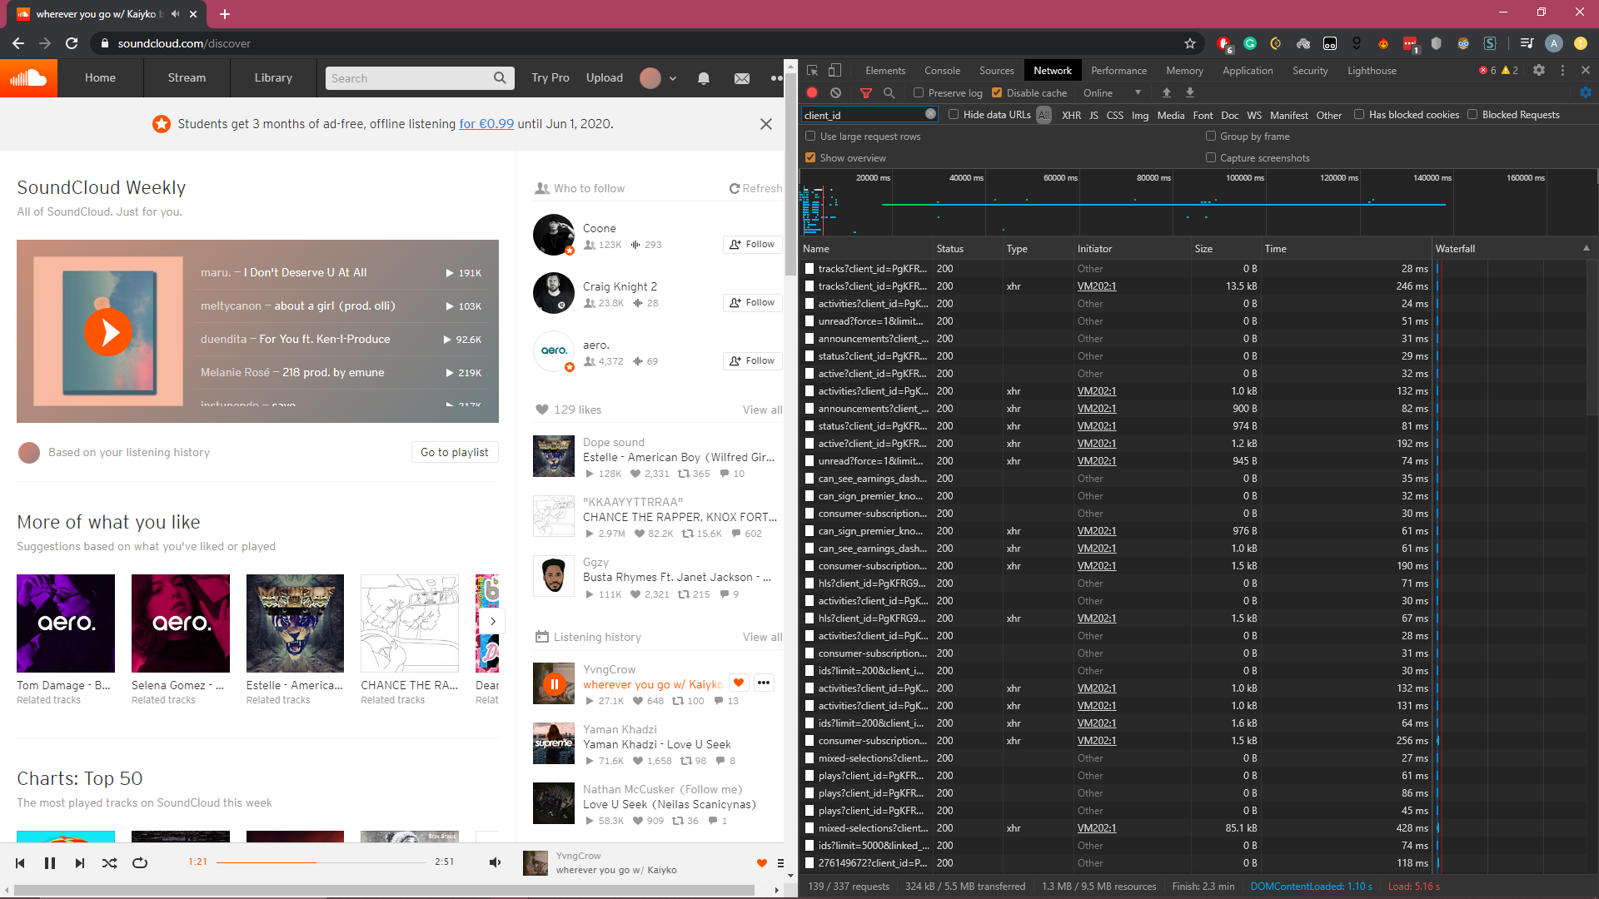Image resolution: width=1599 pixels, height=899 pixels.
Task: Follow Coone
Action: click(753, 245)
